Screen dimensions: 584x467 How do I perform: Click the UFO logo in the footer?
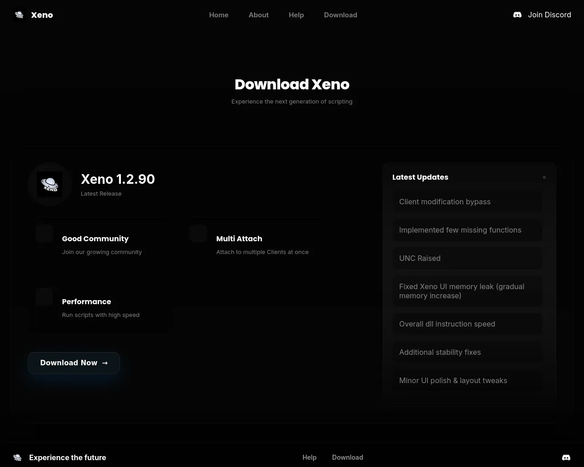(17, 457)
